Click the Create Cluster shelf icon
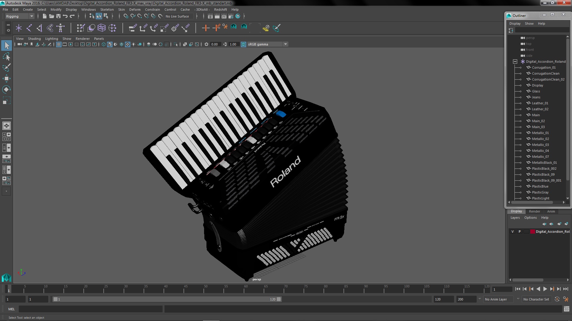The width and height of the screenshot is (572, 321). [x=112, y=28]
